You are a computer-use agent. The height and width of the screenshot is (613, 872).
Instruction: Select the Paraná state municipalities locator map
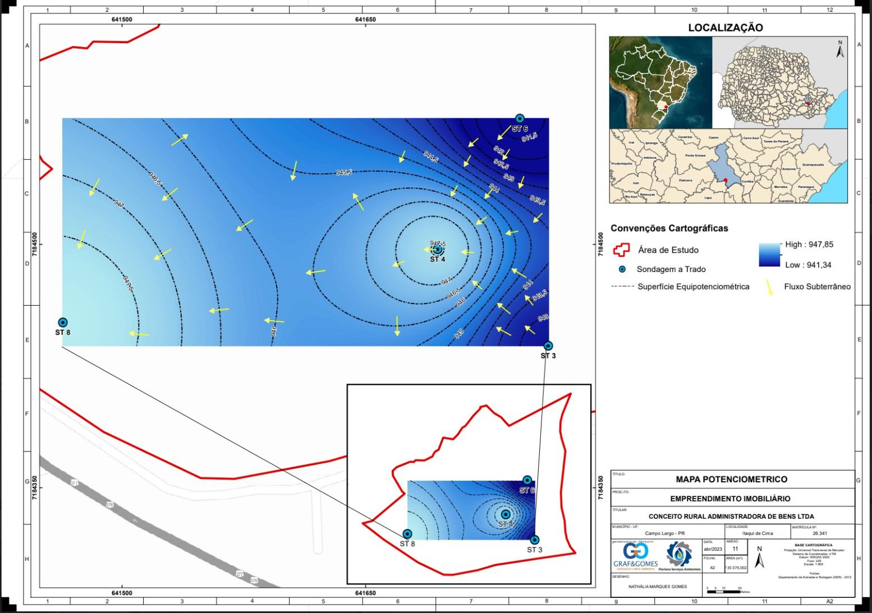pos(780,82)
